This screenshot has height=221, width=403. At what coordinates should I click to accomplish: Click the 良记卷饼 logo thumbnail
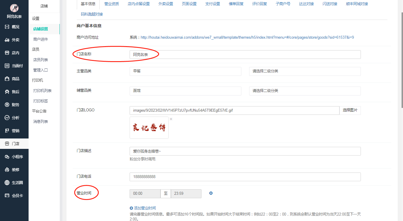149,128
